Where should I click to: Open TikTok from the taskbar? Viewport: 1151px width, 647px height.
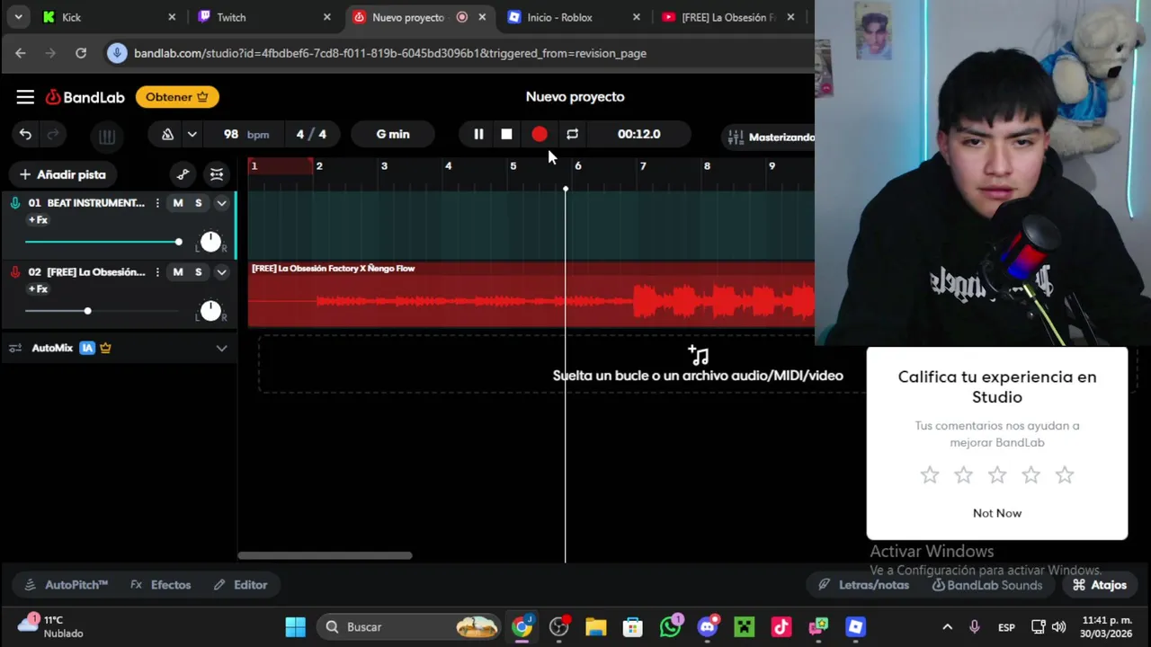[781, 627]
